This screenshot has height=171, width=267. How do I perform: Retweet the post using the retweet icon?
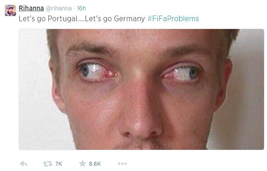pyautogui.click(x=48, y=164)
